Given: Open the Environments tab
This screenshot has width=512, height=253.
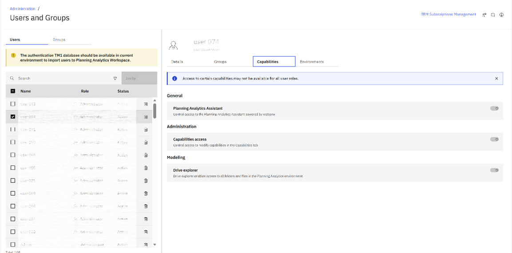Looking at the screenshot, I should pyautogui.click(x=312, y=62).
